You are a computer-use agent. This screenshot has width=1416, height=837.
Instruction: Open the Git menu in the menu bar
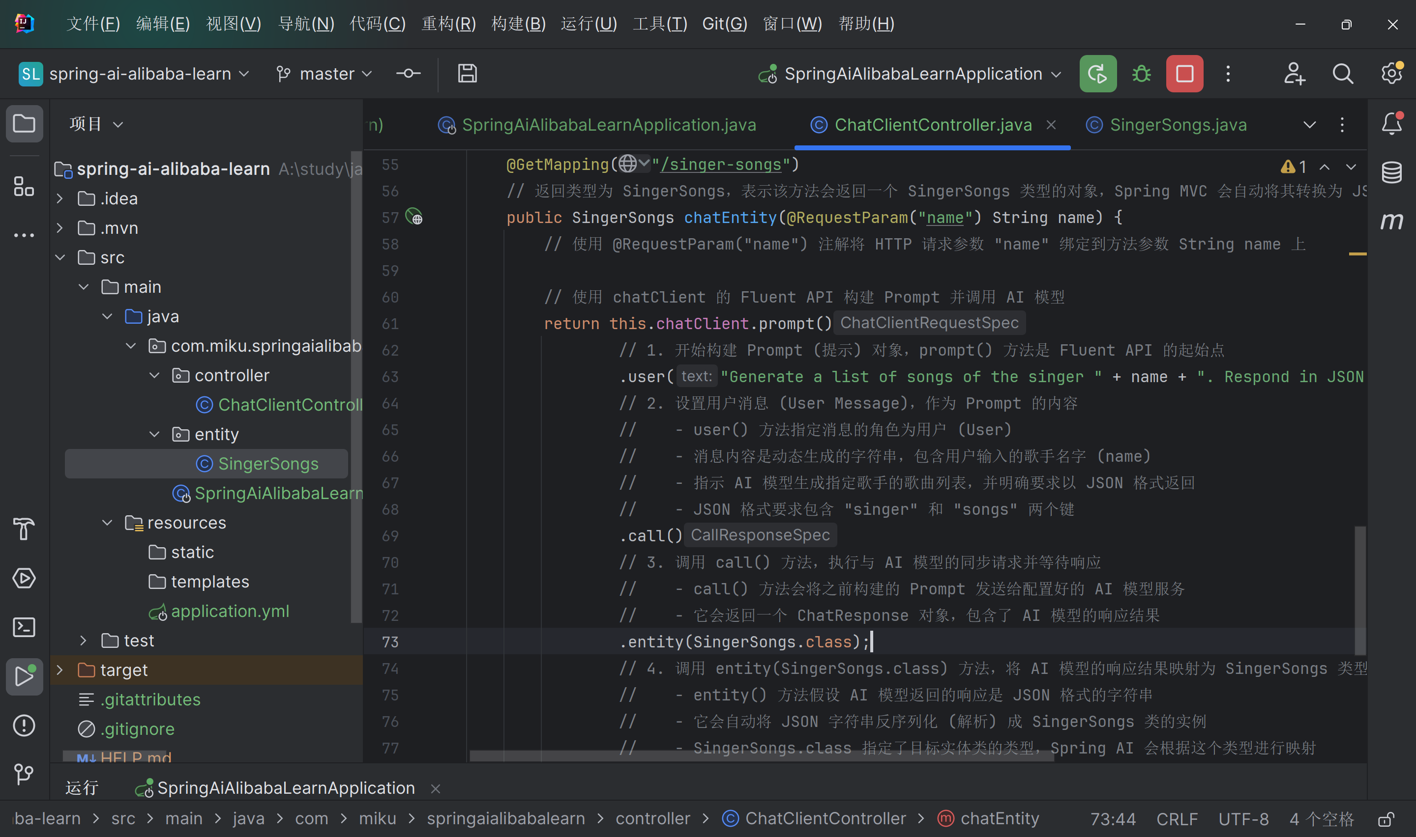724,23
